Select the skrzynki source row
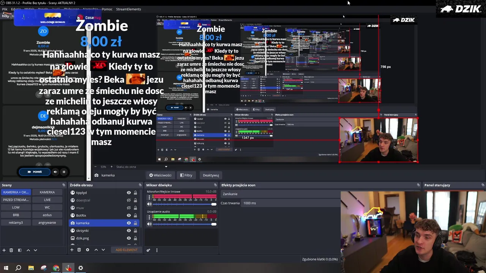486x273 pixels. point(104,231)
